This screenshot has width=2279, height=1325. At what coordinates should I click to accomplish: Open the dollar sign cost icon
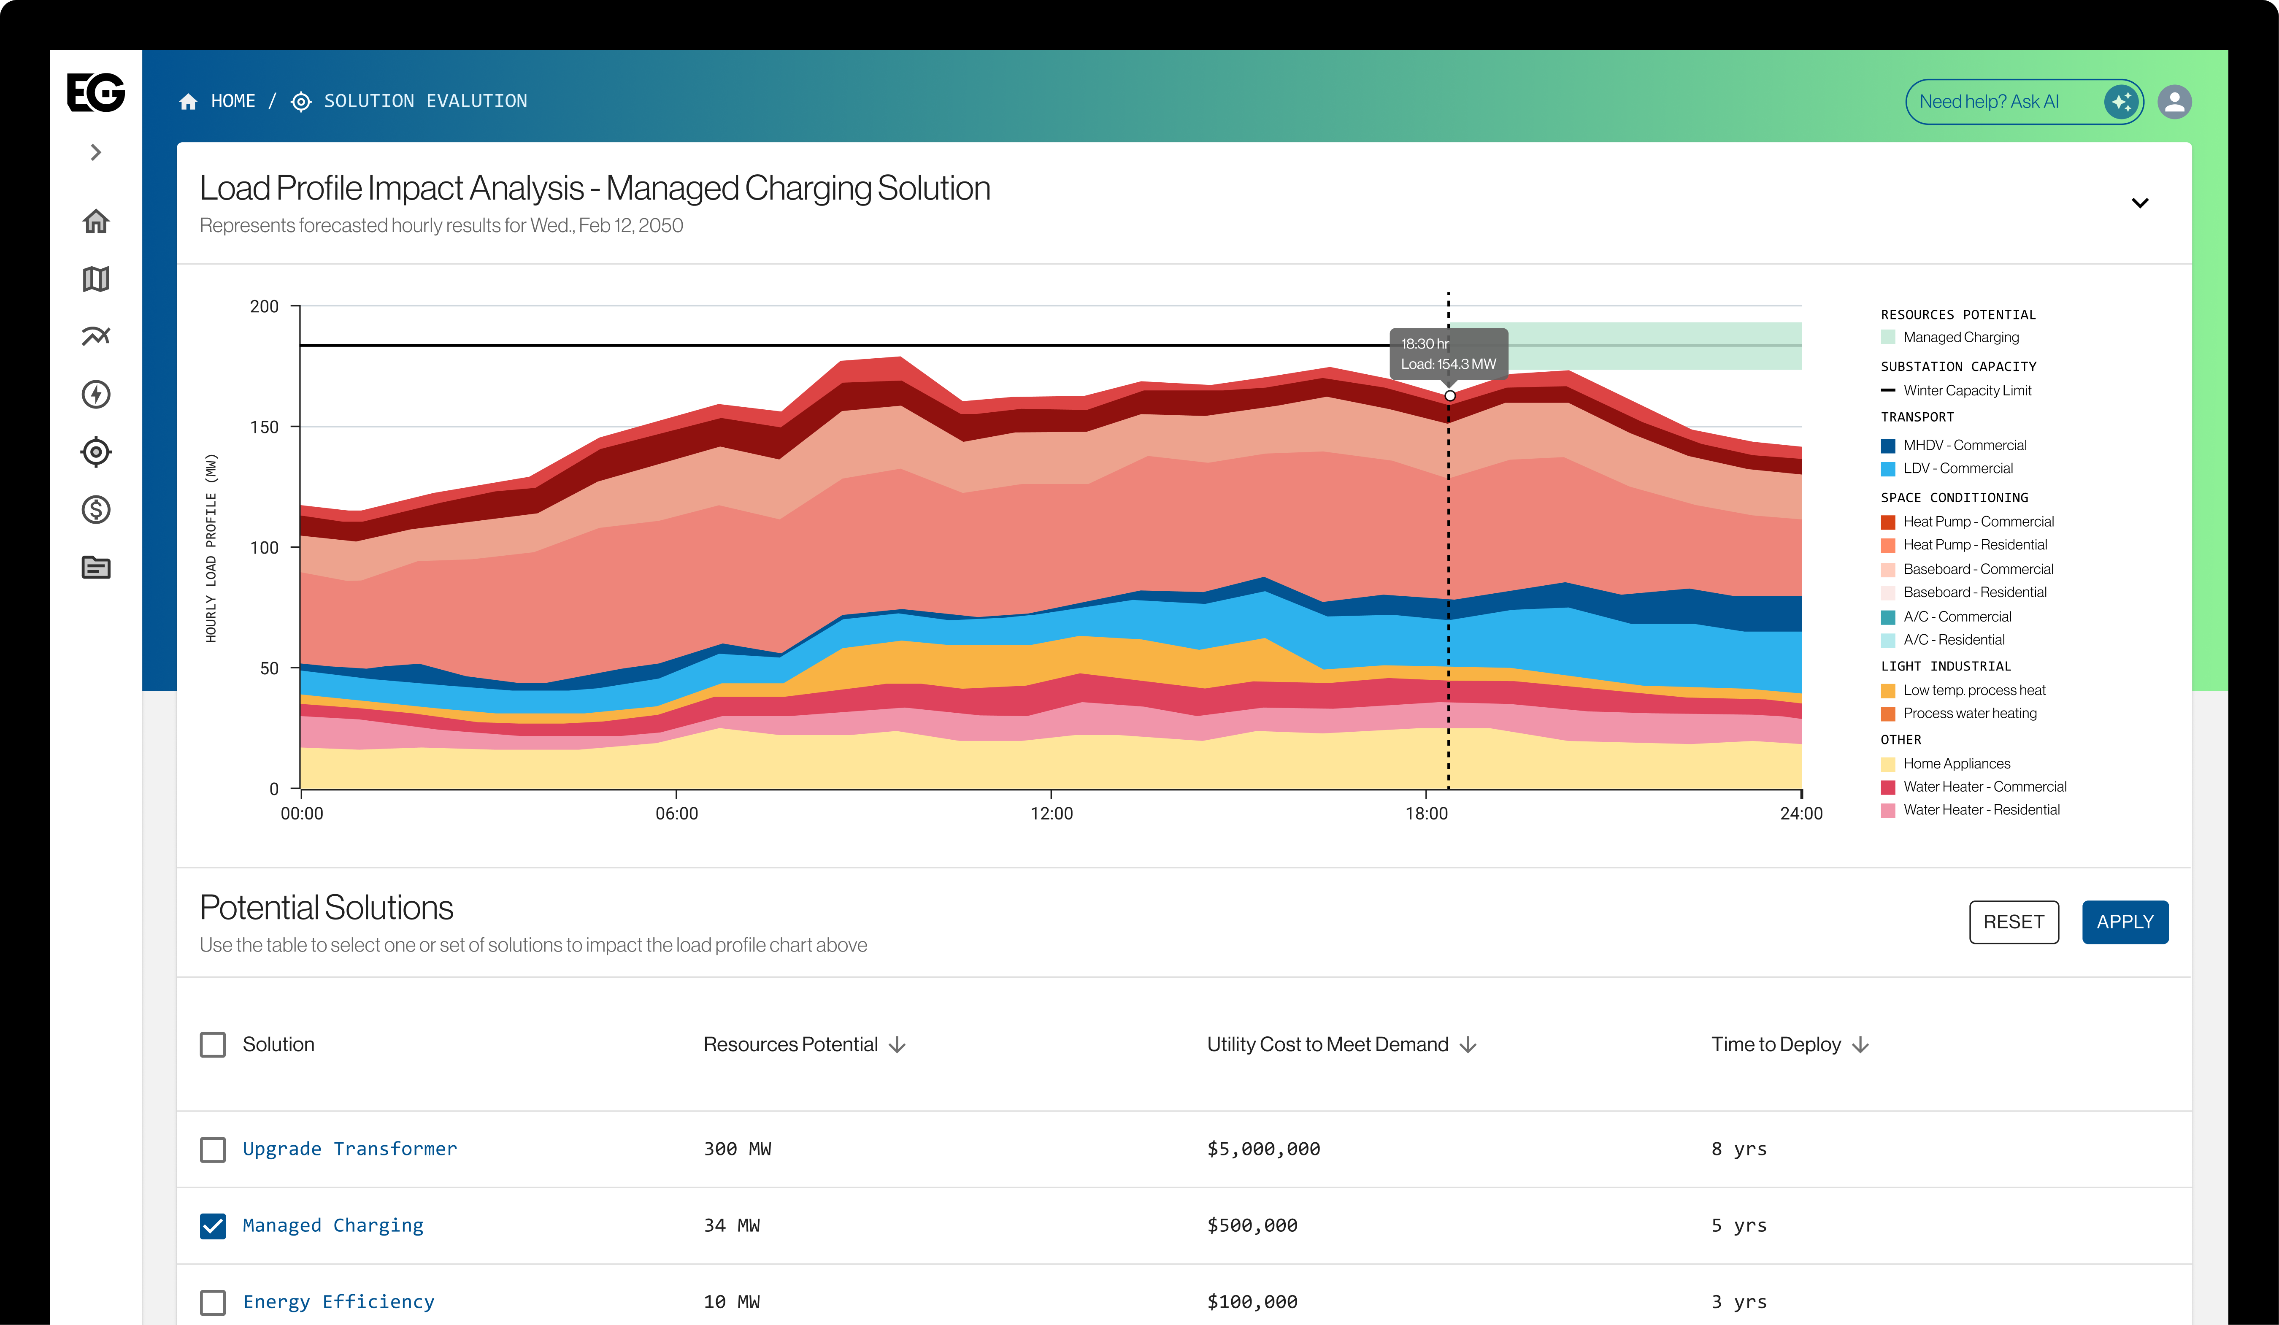(x=96, y=510)
